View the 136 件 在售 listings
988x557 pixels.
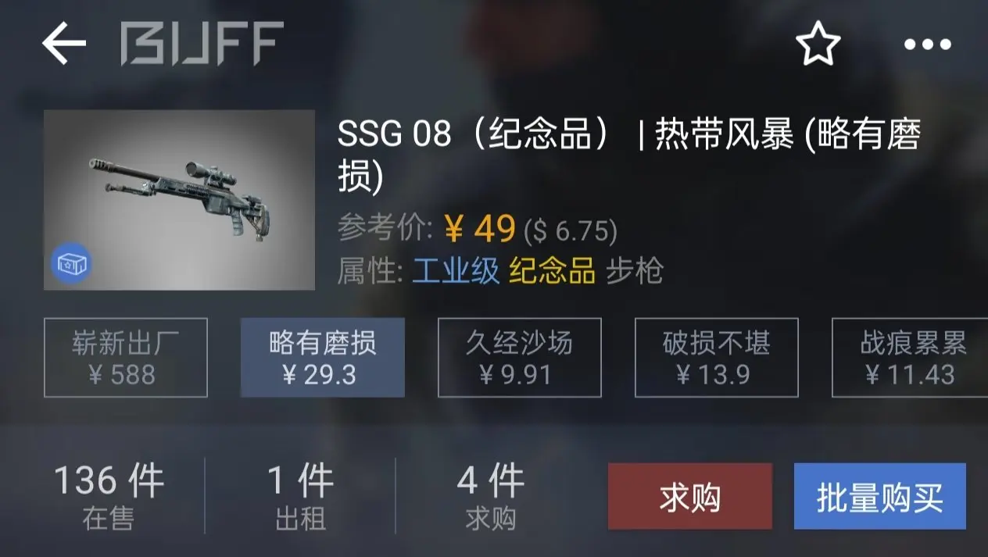(109, 497)
